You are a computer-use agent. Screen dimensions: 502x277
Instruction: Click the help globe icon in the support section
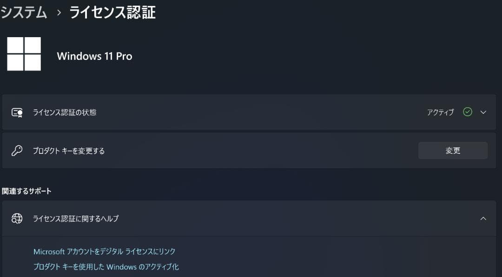[x=17, y=218]
